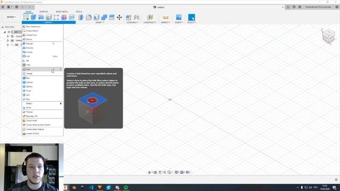Click the Measure icon in Inspect group

point(165,18)
